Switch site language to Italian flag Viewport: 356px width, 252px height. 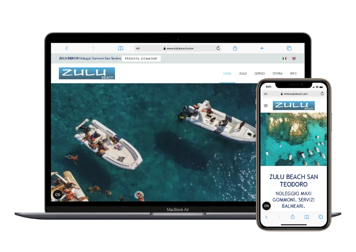pos(284,58)
